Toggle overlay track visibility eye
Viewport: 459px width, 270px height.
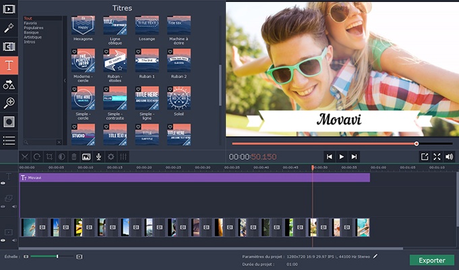(x=3, y=207)
